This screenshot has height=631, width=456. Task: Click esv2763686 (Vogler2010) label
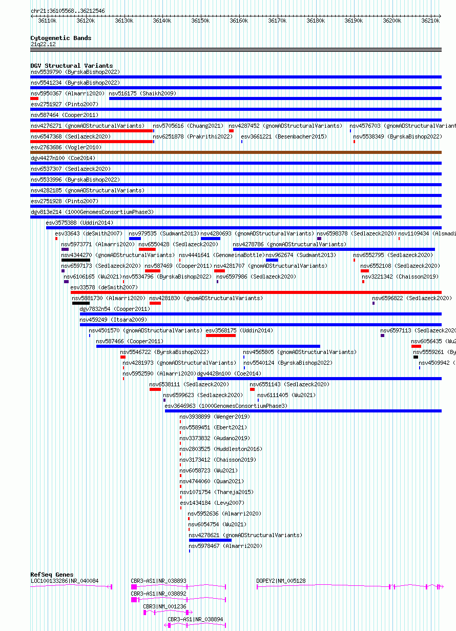coord(66,147)
